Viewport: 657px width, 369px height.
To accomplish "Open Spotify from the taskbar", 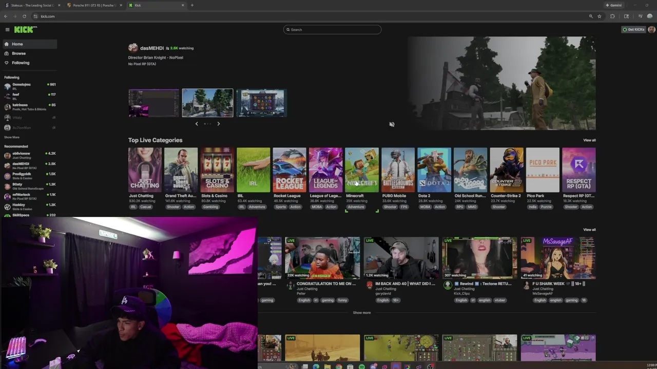I will pos(362,367).
